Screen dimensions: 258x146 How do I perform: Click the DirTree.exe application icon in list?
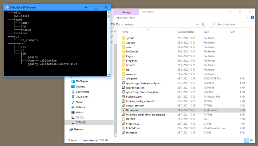[x=123, y=110]
